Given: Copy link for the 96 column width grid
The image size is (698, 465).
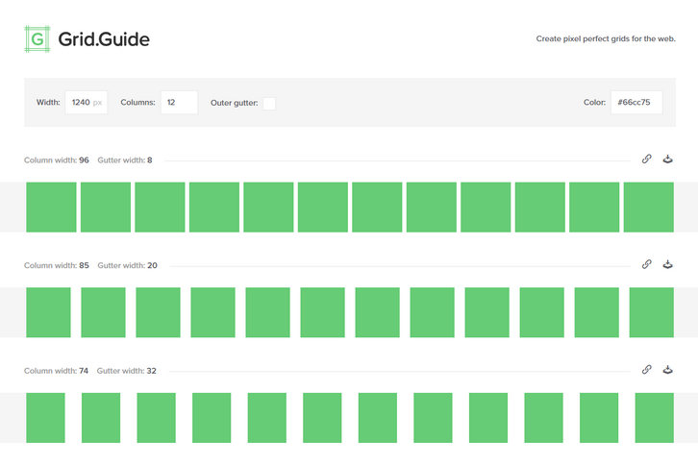Looking at the screenshot, I should 647,159.
